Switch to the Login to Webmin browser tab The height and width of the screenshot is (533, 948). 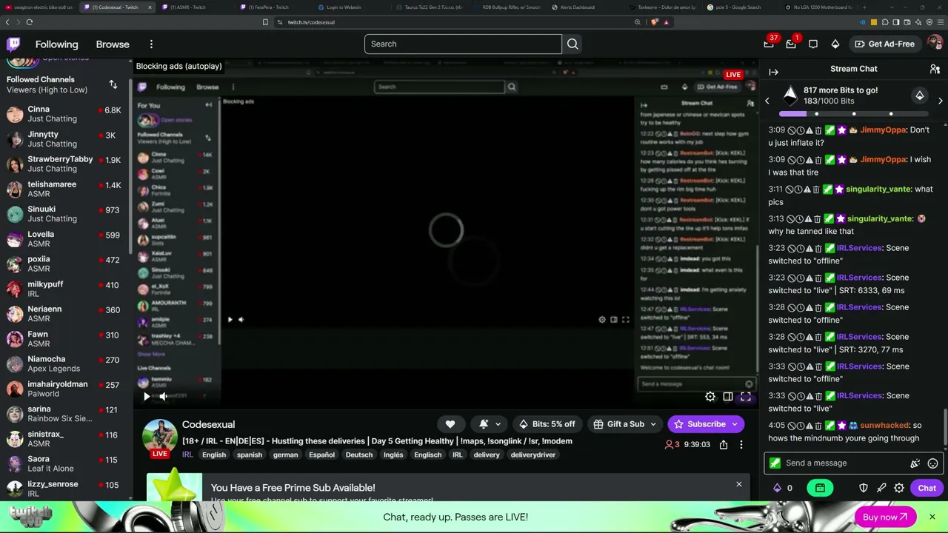click(x=344, y=7)
